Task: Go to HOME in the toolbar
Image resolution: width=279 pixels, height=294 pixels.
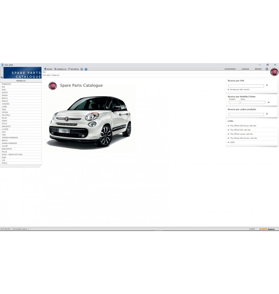Action: (48, 69)
